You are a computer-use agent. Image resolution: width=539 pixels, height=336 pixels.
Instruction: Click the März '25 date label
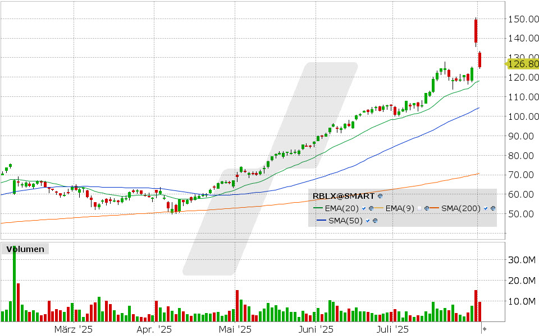pyautogui.click(x=73, y=329)
